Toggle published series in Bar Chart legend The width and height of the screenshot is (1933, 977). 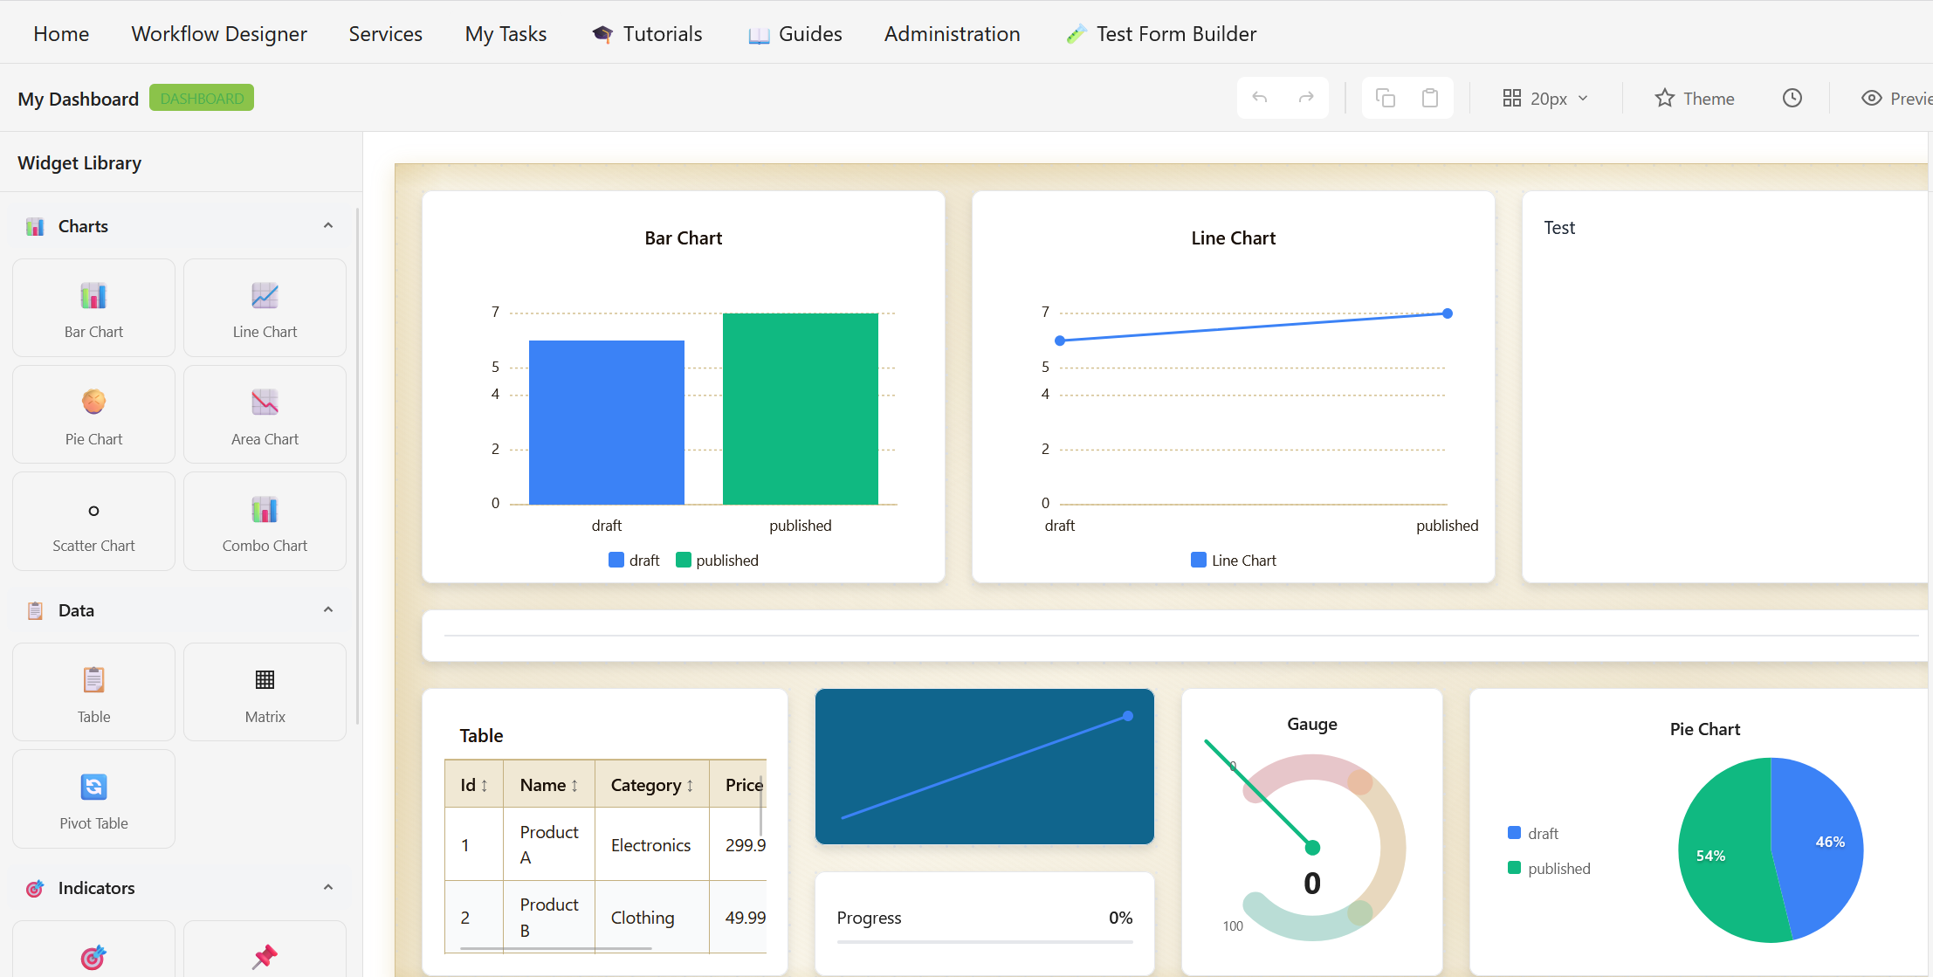coord(717,561)
